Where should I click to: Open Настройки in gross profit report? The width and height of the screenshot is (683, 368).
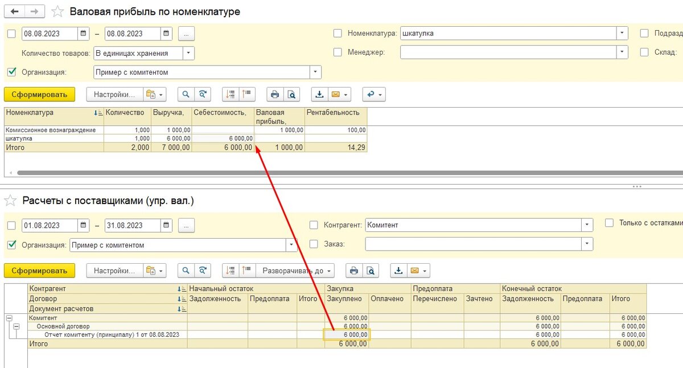(x=113, y=95)
